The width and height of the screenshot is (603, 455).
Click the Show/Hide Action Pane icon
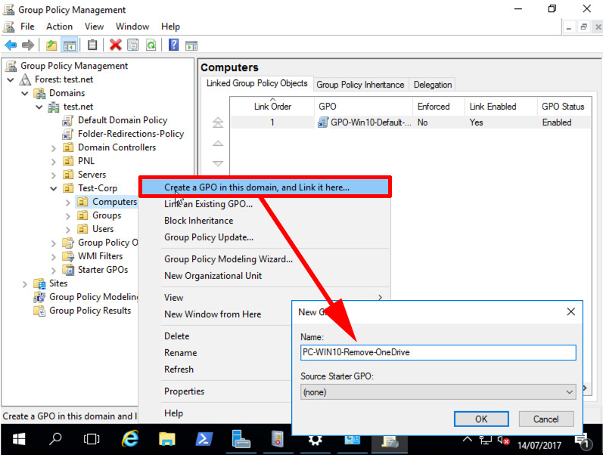pyautogui.click(x=191, y=45)
